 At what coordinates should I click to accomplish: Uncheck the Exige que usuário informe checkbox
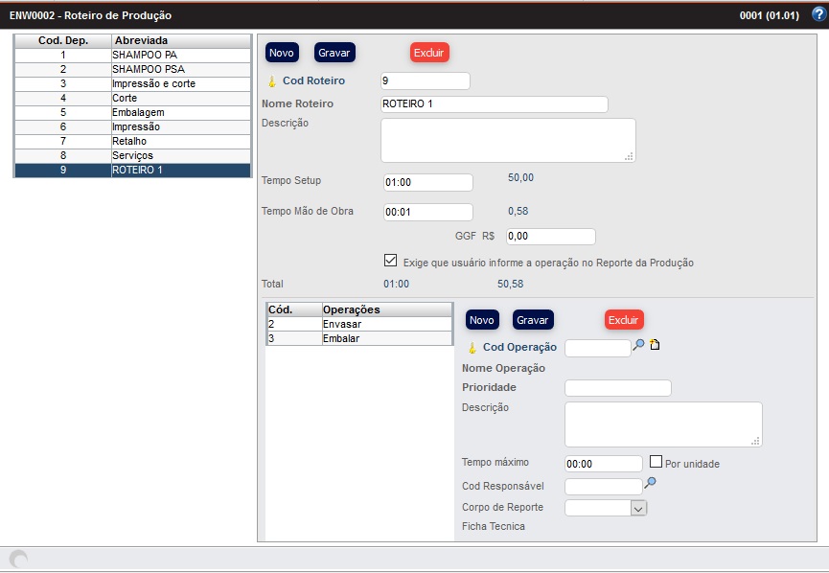tap(390, 261)
